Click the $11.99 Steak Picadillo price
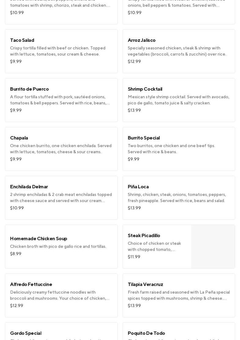Screen dimensions: 240x340 tap(134, 257)
